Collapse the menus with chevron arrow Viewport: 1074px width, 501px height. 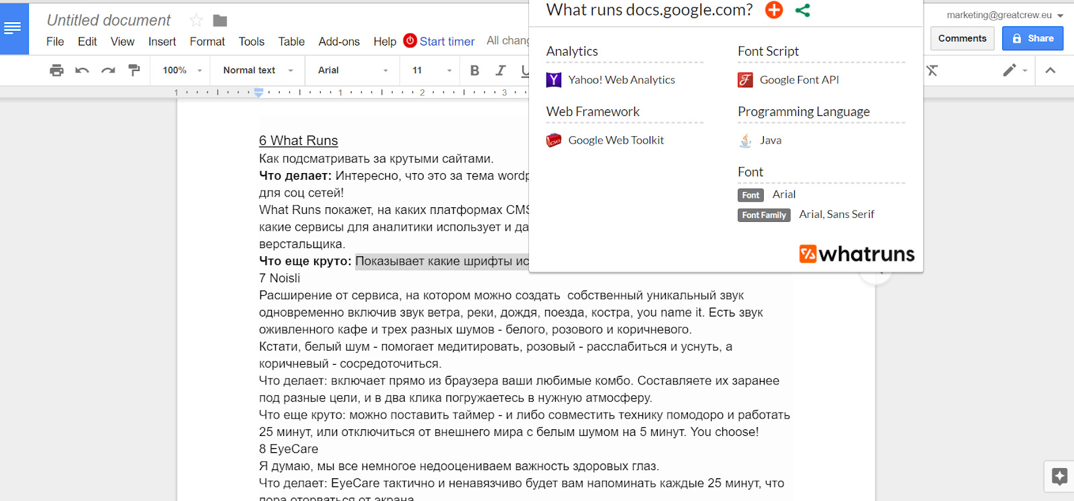click(1051, 70)
